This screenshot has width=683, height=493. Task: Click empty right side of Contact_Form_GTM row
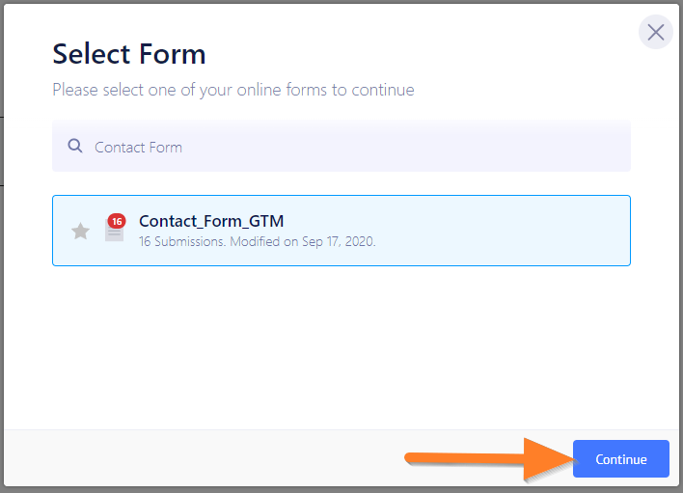[502, 231]
